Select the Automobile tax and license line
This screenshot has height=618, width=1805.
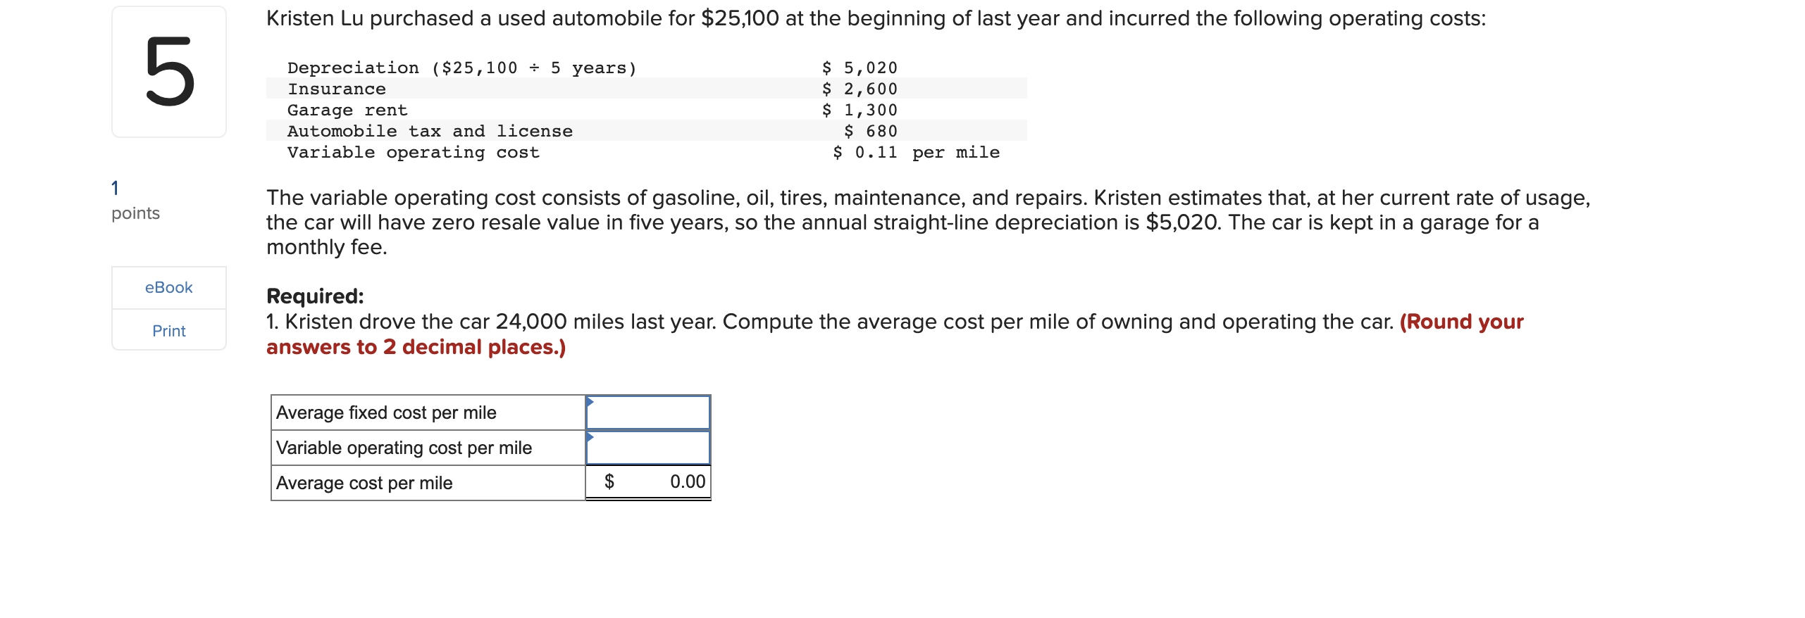[x=430, y=131]
